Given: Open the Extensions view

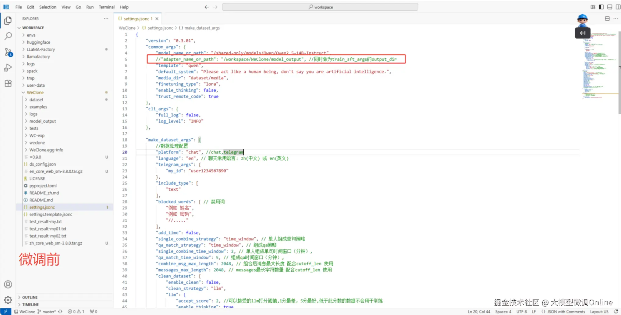Looking at the screenshot, I should (8, 83).
